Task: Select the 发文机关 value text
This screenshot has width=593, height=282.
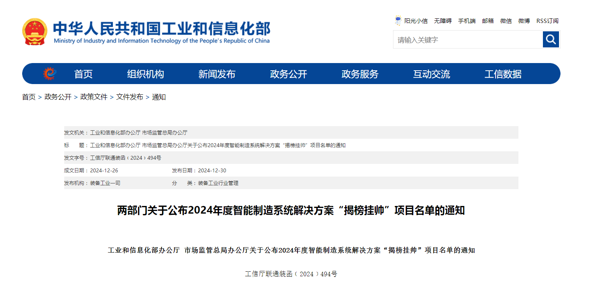Action: 138,133
